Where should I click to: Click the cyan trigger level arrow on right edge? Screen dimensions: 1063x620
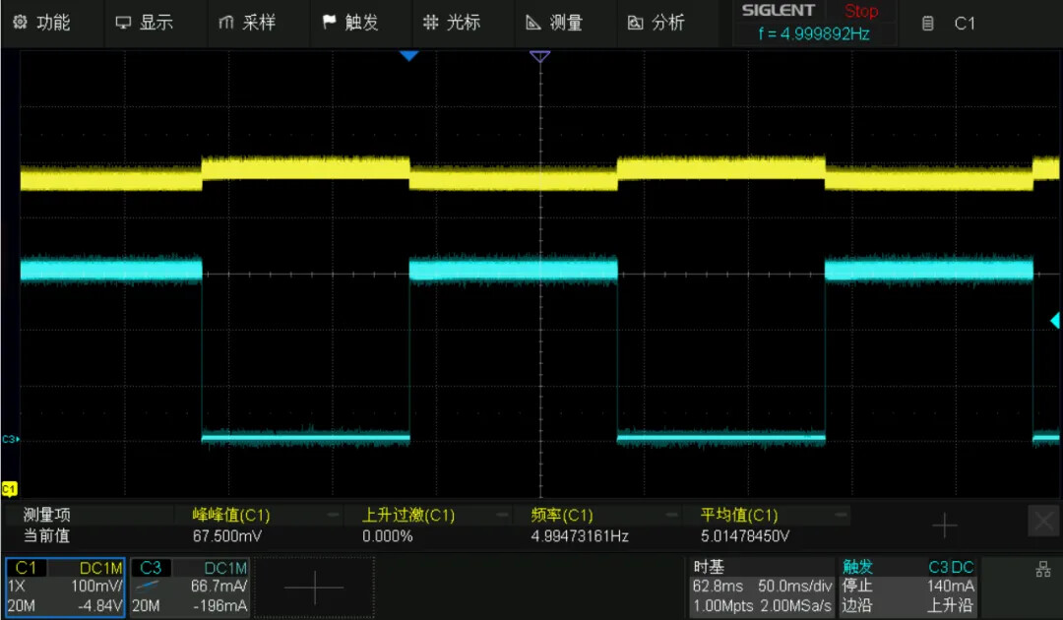(1054, 320)
